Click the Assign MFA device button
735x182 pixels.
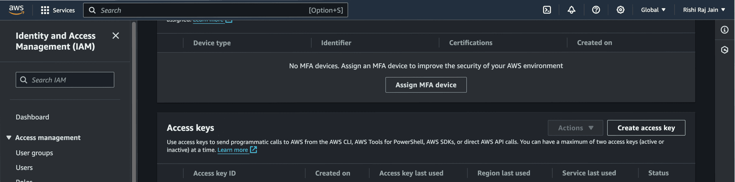[426, 85]
